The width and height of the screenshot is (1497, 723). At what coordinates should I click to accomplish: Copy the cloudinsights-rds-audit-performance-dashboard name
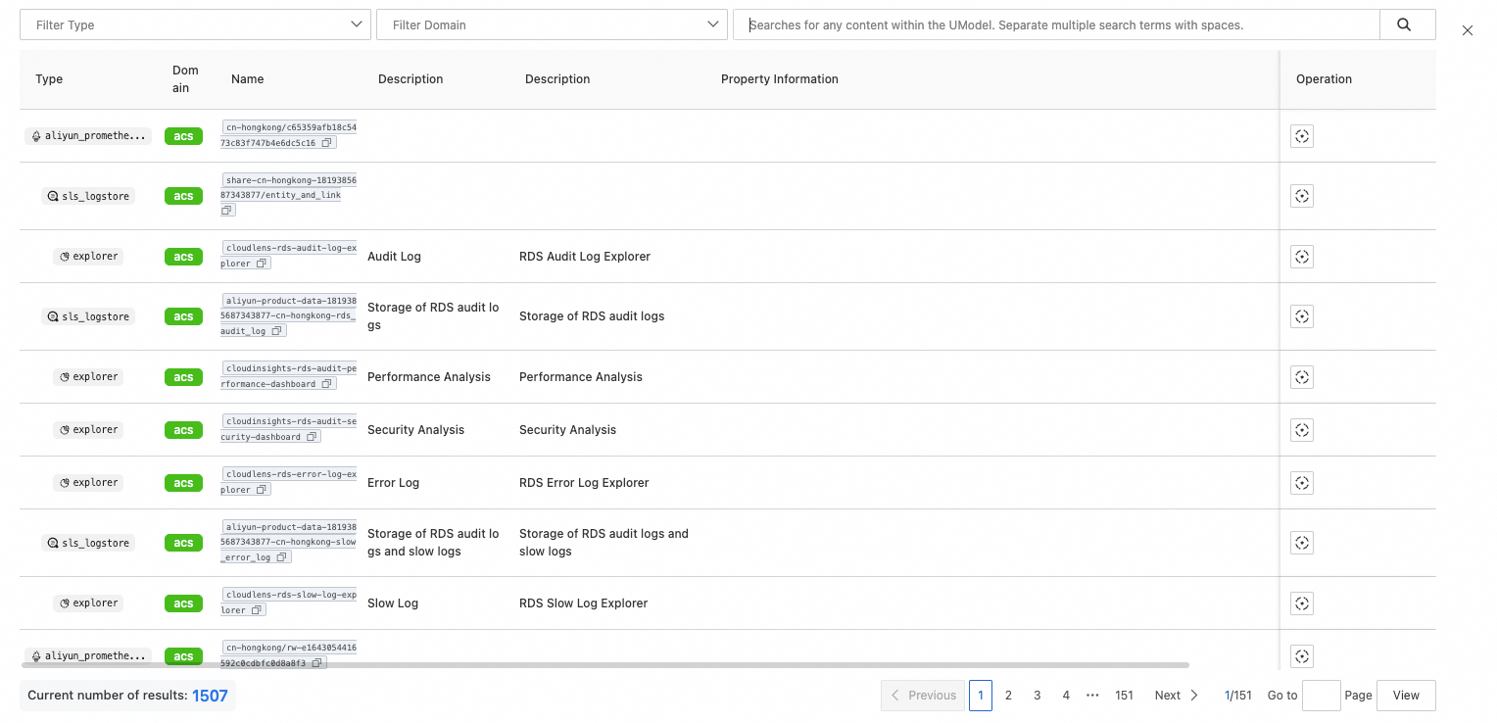click(326, 384)
